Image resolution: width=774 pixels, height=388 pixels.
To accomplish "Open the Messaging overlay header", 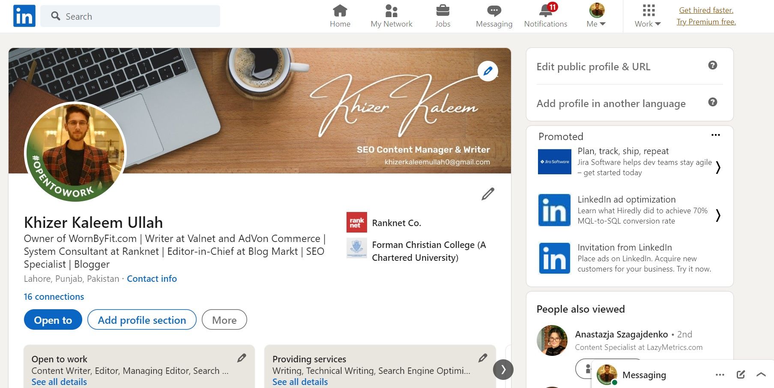I will [x=644, y=375].
